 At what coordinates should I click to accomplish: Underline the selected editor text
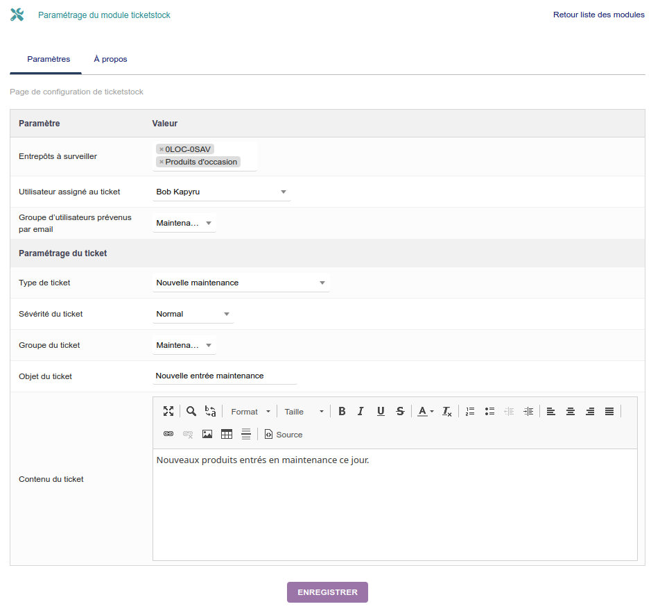(381, 411)
